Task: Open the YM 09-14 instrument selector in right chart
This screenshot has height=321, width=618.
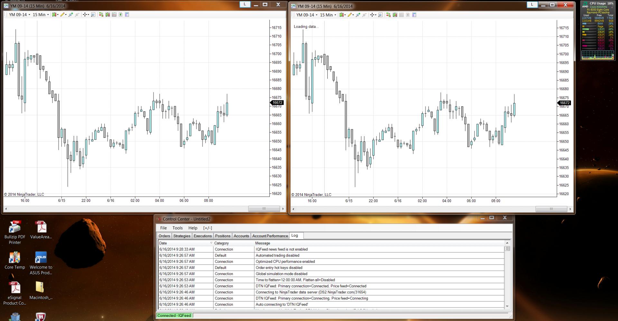Action: coord(307,15)
